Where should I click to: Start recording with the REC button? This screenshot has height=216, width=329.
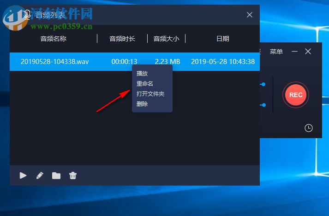(296, 95)
